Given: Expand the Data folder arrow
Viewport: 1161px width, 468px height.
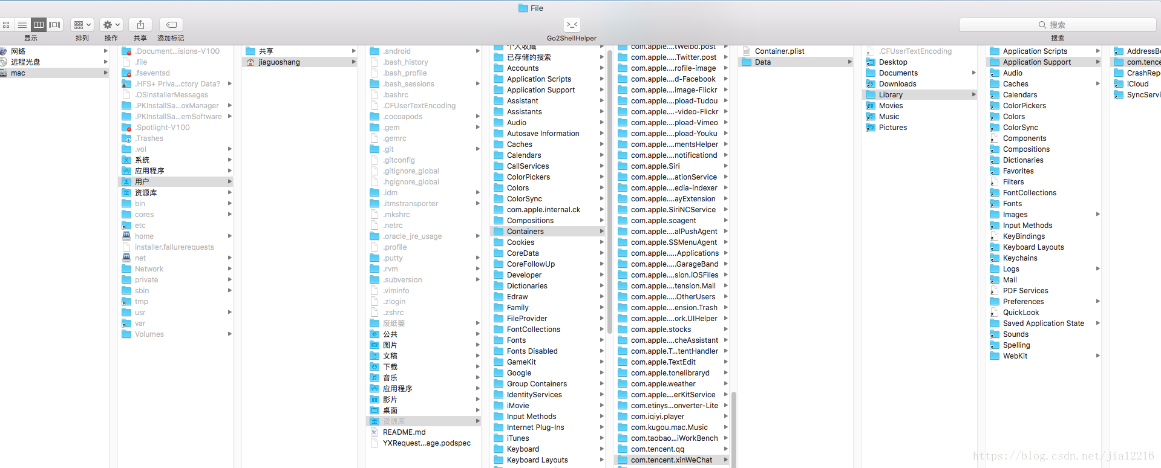Looking at the screenshot, I should (849, 62).
